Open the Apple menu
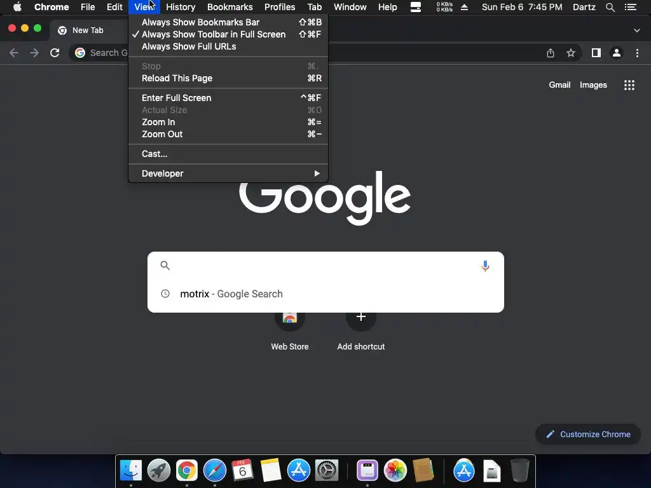The image size is (651, 488). (x=17, y=7)
